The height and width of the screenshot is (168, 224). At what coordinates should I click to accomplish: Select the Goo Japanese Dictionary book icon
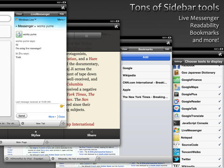[x=176, y=72]
